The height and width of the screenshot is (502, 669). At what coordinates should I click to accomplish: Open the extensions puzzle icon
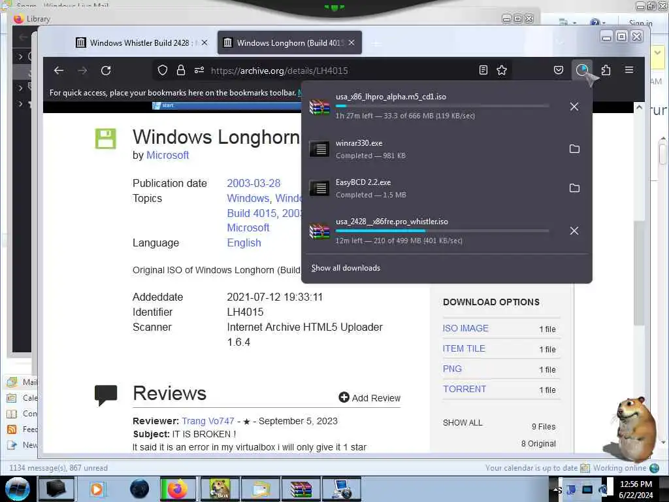click(606, 71)
